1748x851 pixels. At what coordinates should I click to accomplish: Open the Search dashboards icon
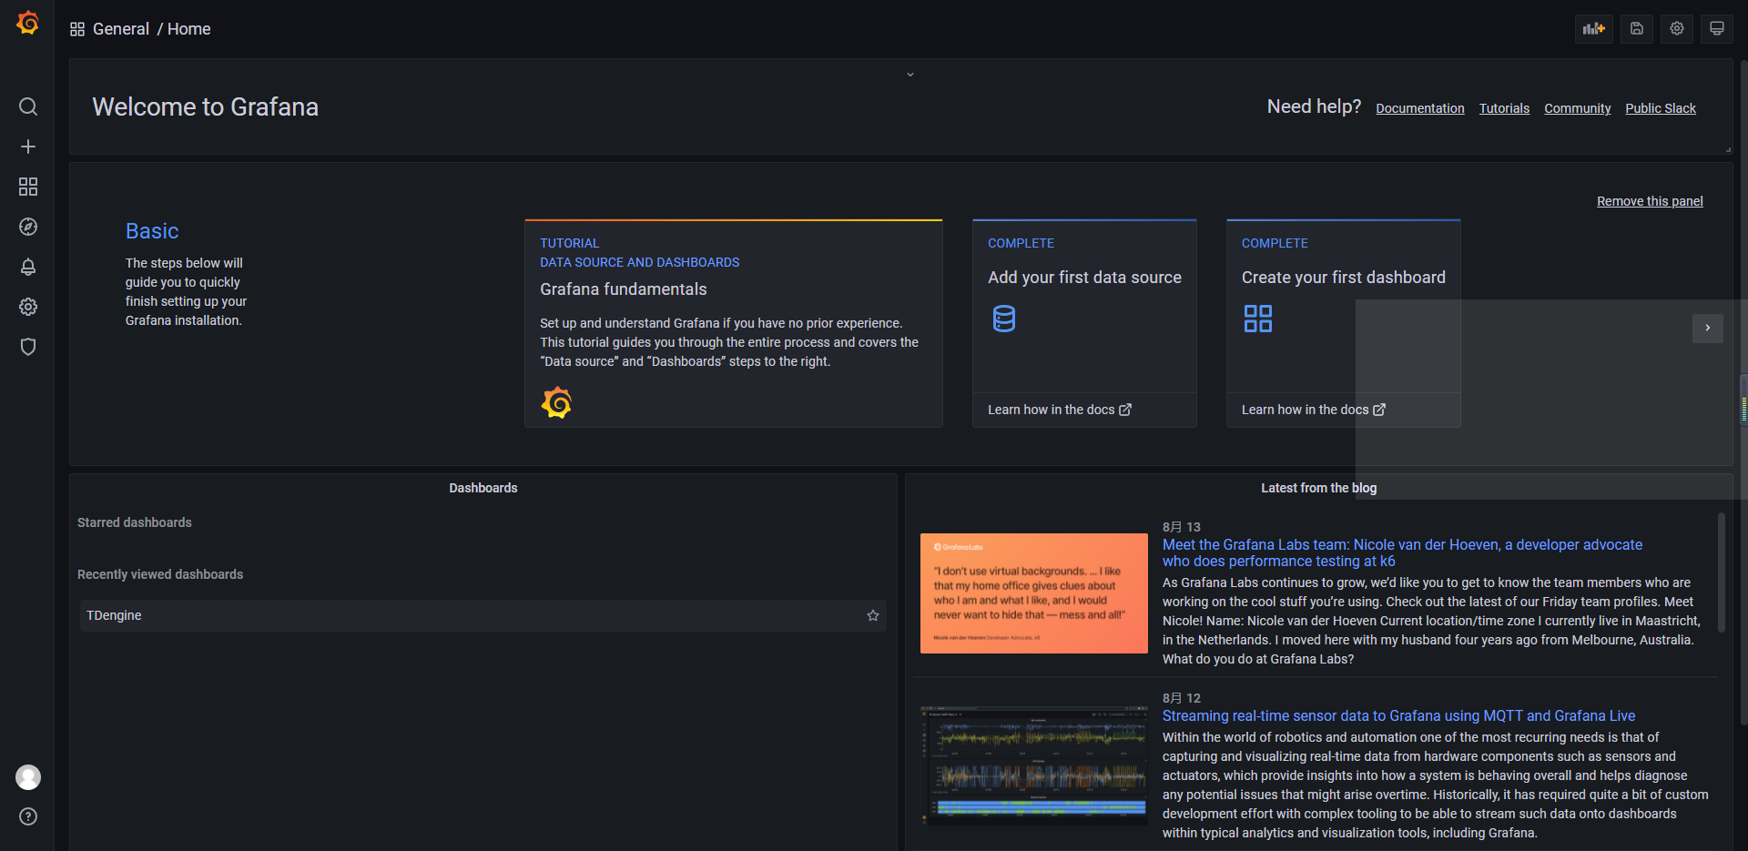coord(28,106)
